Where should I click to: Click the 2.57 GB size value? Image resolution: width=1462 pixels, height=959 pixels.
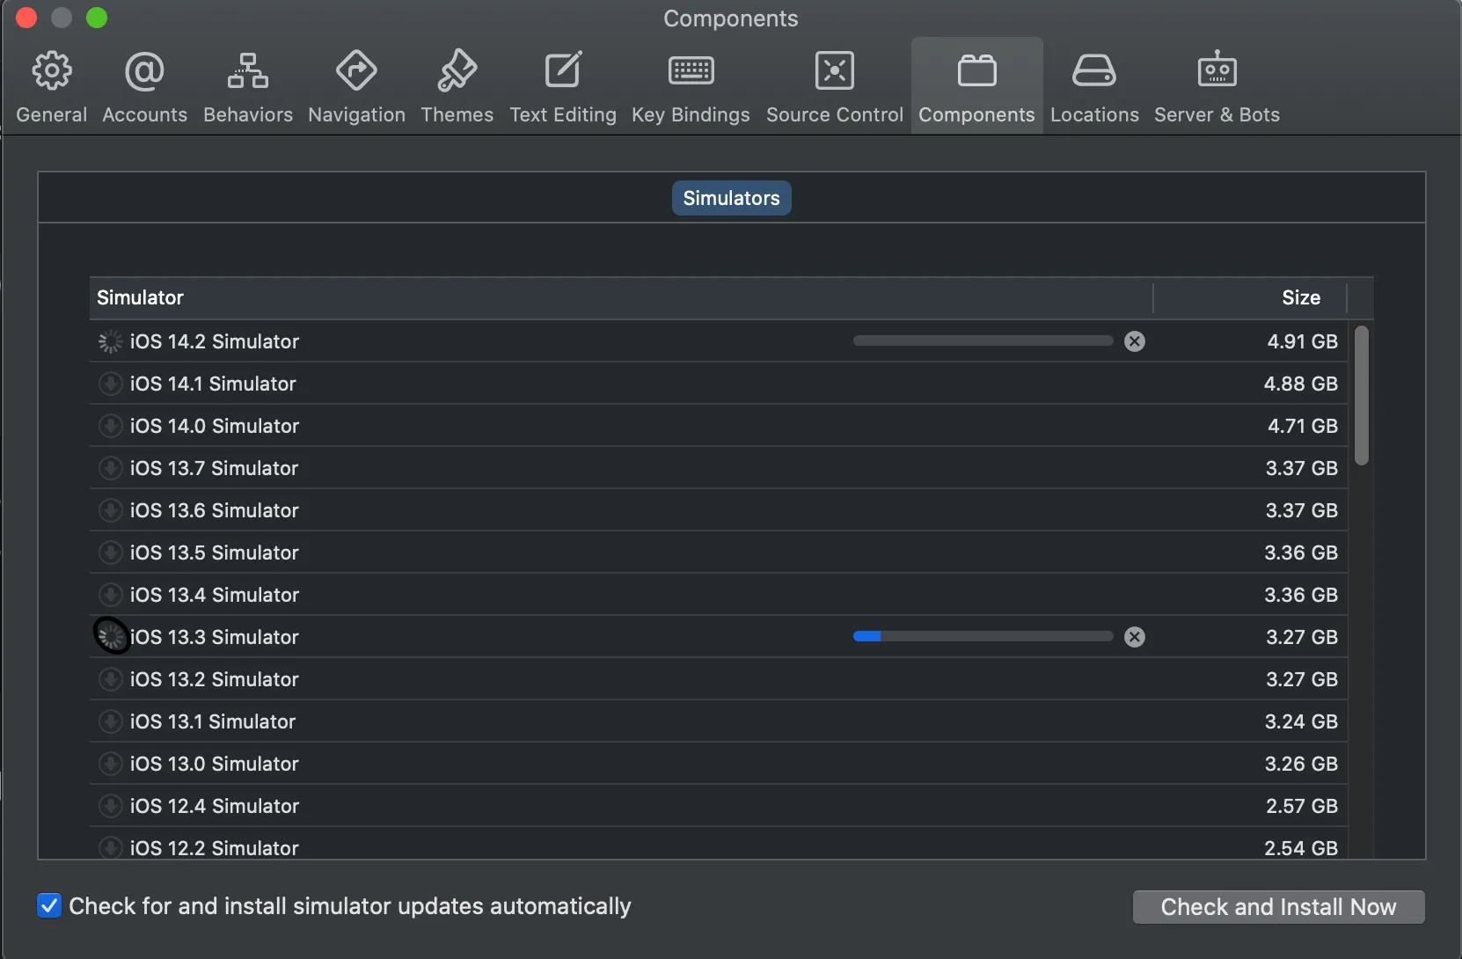click(1302, 806)
